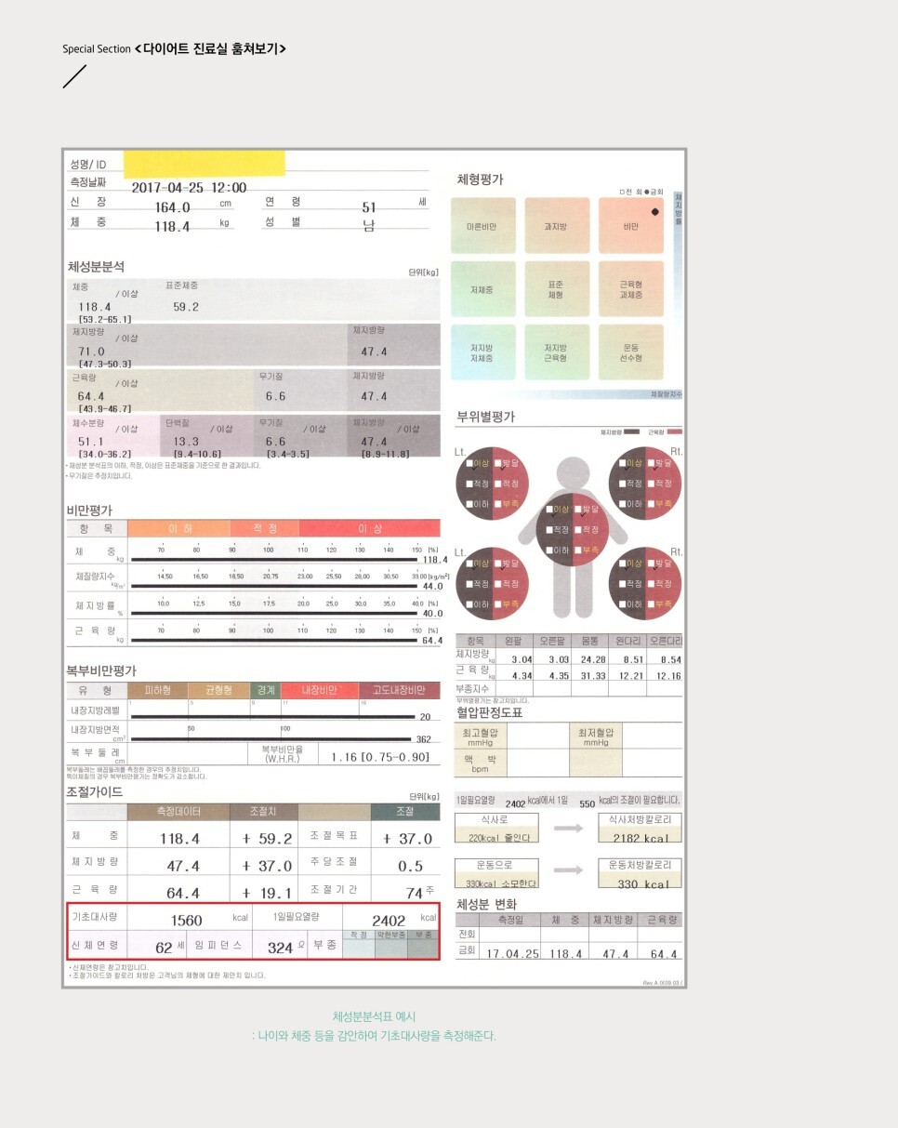
Task: Select the 표준 체형 body type tile
Action: [x=557, y=289]
